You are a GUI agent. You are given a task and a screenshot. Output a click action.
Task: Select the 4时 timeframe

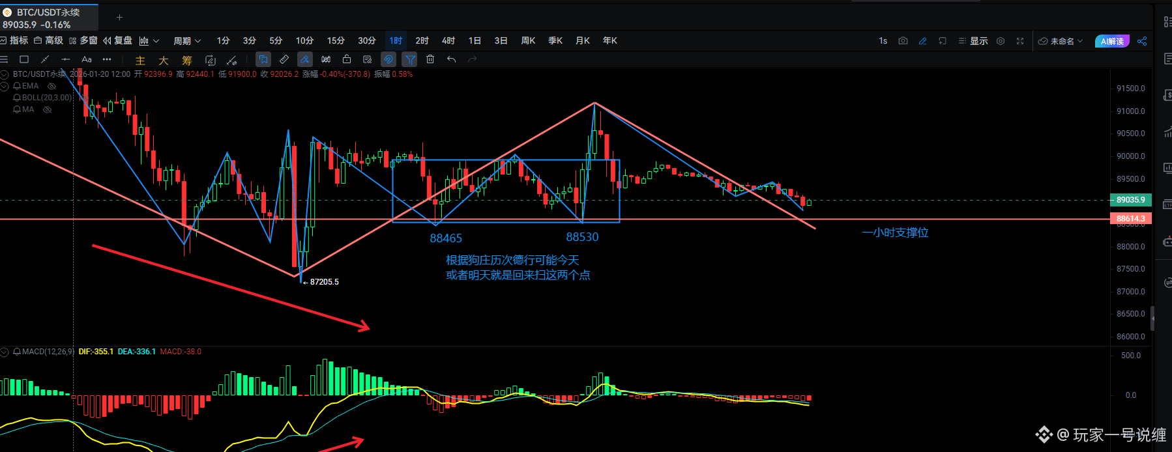point(448,40)
